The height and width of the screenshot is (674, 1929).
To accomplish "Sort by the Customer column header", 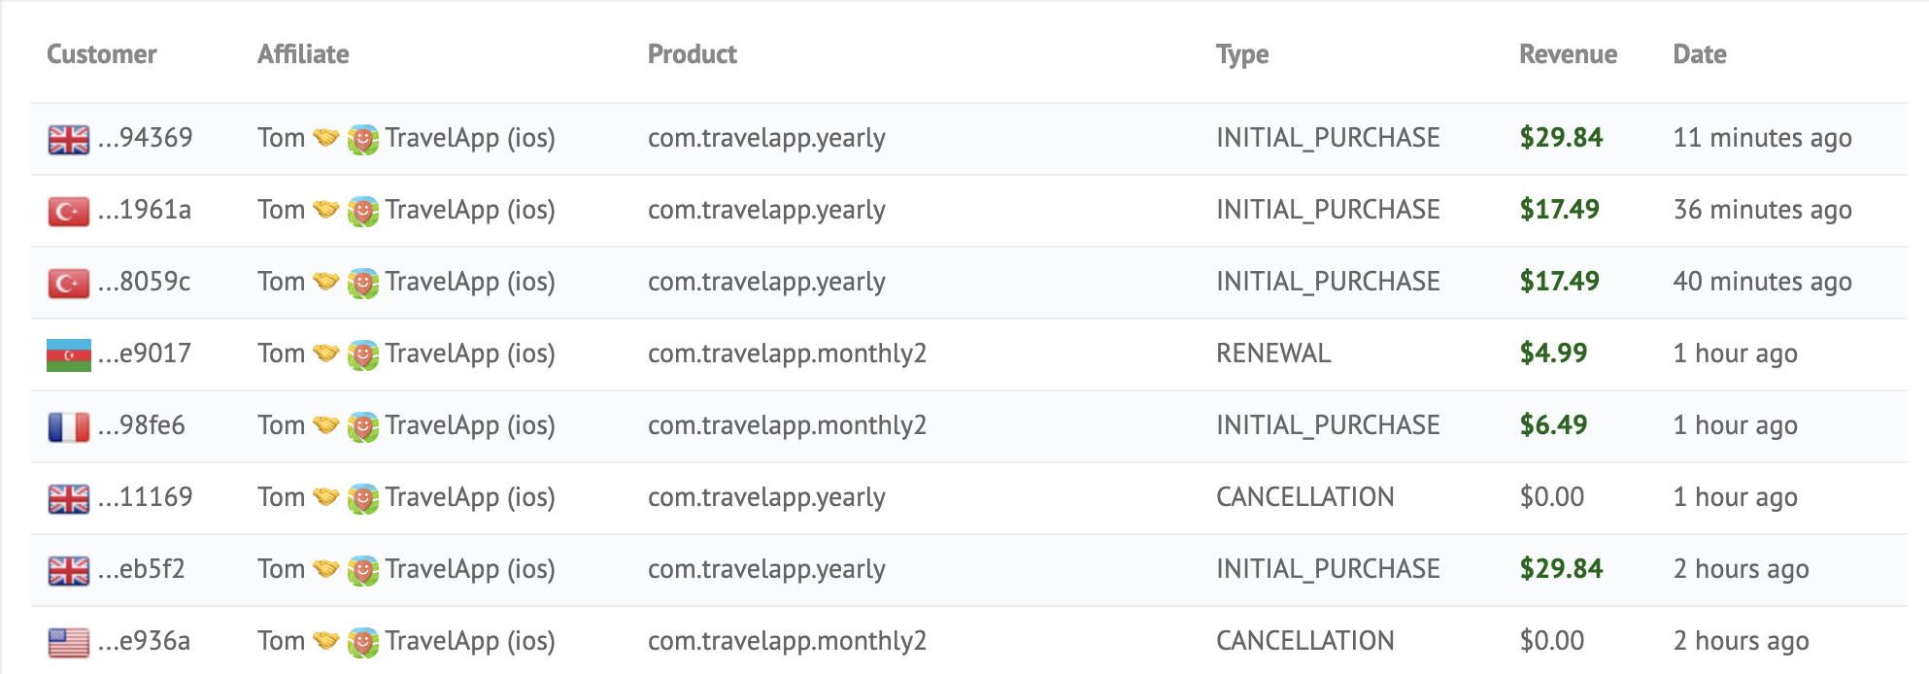I will [102, 54].
